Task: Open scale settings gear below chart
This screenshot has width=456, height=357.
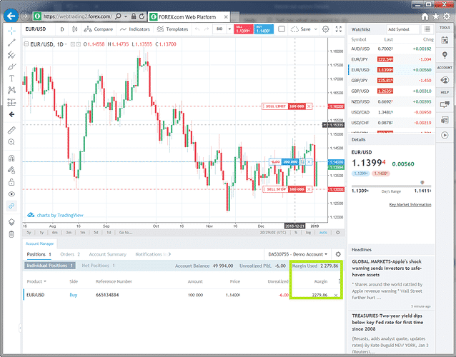Action: tap(338, 232)
